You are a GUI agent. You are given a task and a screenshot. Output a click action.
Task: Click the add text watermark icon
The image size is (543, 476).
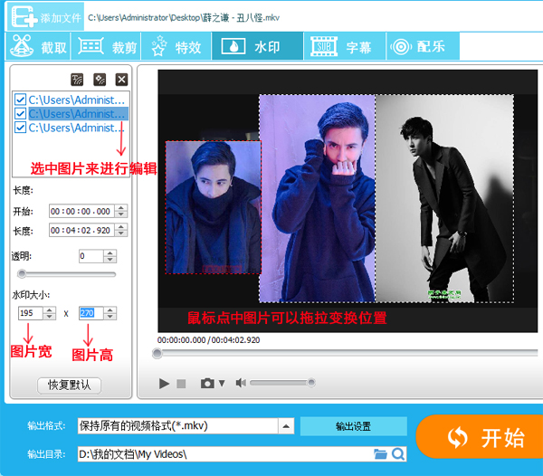click(x=77, y=80)
